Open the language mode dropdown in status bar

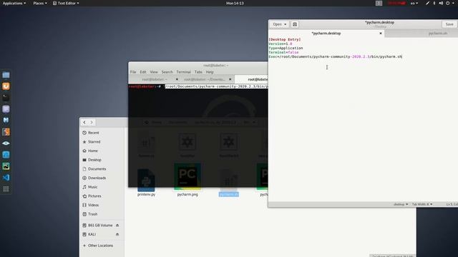tap(401, 204)
